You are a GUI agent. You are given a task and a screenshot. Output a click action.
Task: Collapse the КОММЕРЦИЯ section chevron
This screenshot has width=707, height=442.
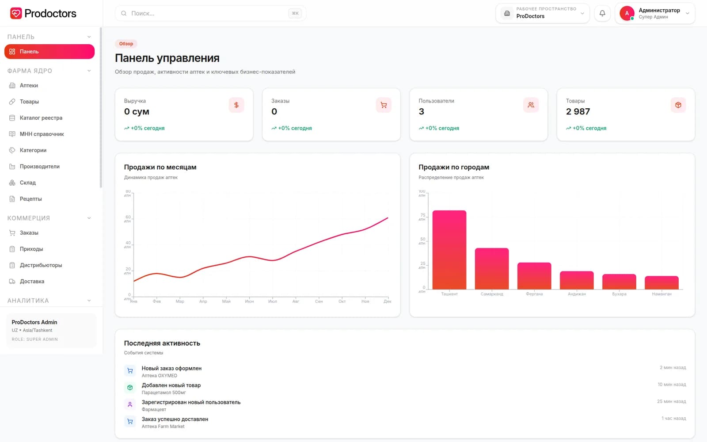point(89,218)
